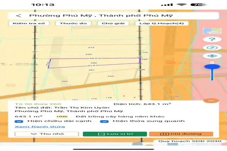Tap the bookmark icon on Lưu vị trí
227x151 pixels.
coord(101,134)
